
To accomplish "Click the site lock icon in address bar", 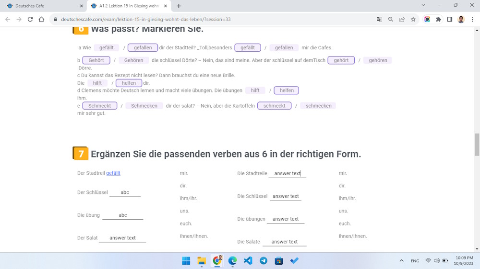I will tap(55, 19).
